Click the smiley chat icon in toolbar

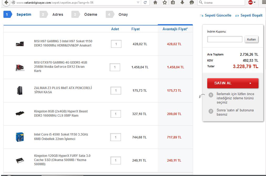(192, 3)
